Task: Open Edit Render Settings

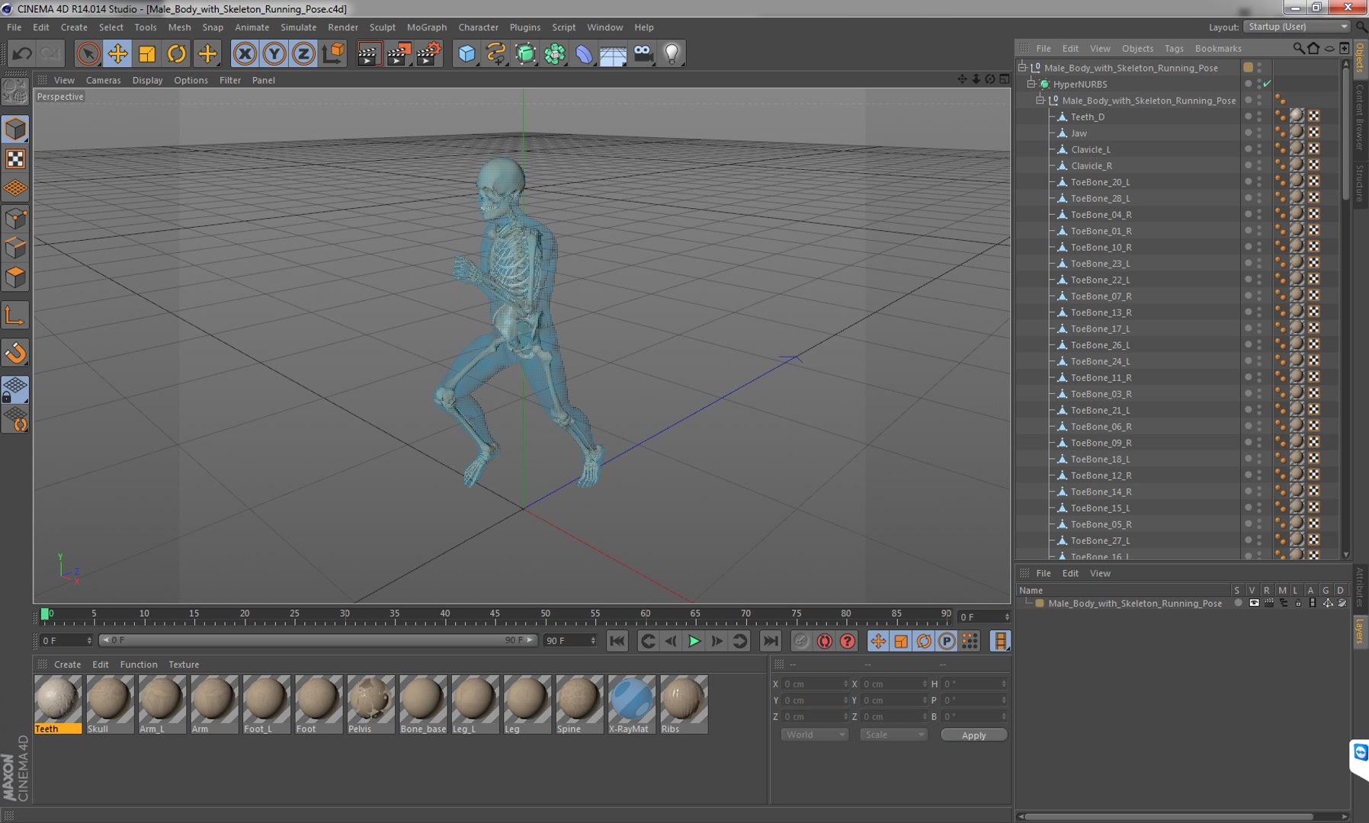Action: point(428,53)
